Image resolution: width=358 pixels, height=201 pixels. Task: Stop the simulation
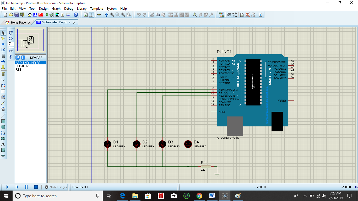[x=36, y=187]
